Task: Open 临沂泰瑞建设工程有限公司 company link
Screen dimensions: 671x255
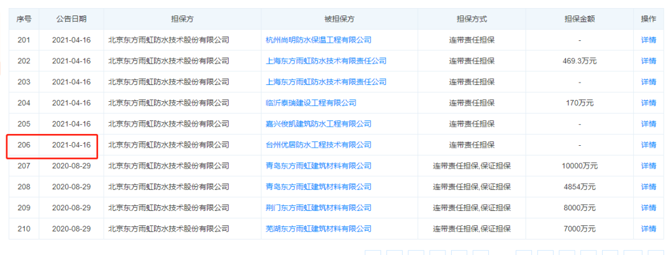Action: pyautogui.click(x=311, y=103)
